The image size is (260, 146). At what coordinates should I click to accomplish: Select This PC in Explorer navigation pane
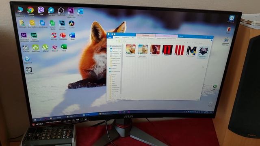pos(115,71)
